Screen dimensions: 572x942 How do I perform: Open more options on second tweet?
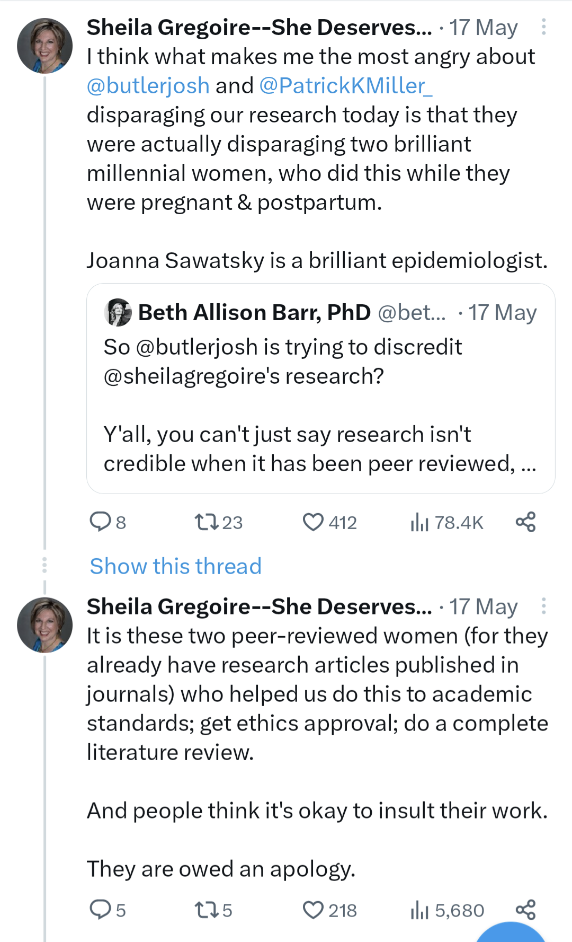(543, 606)
